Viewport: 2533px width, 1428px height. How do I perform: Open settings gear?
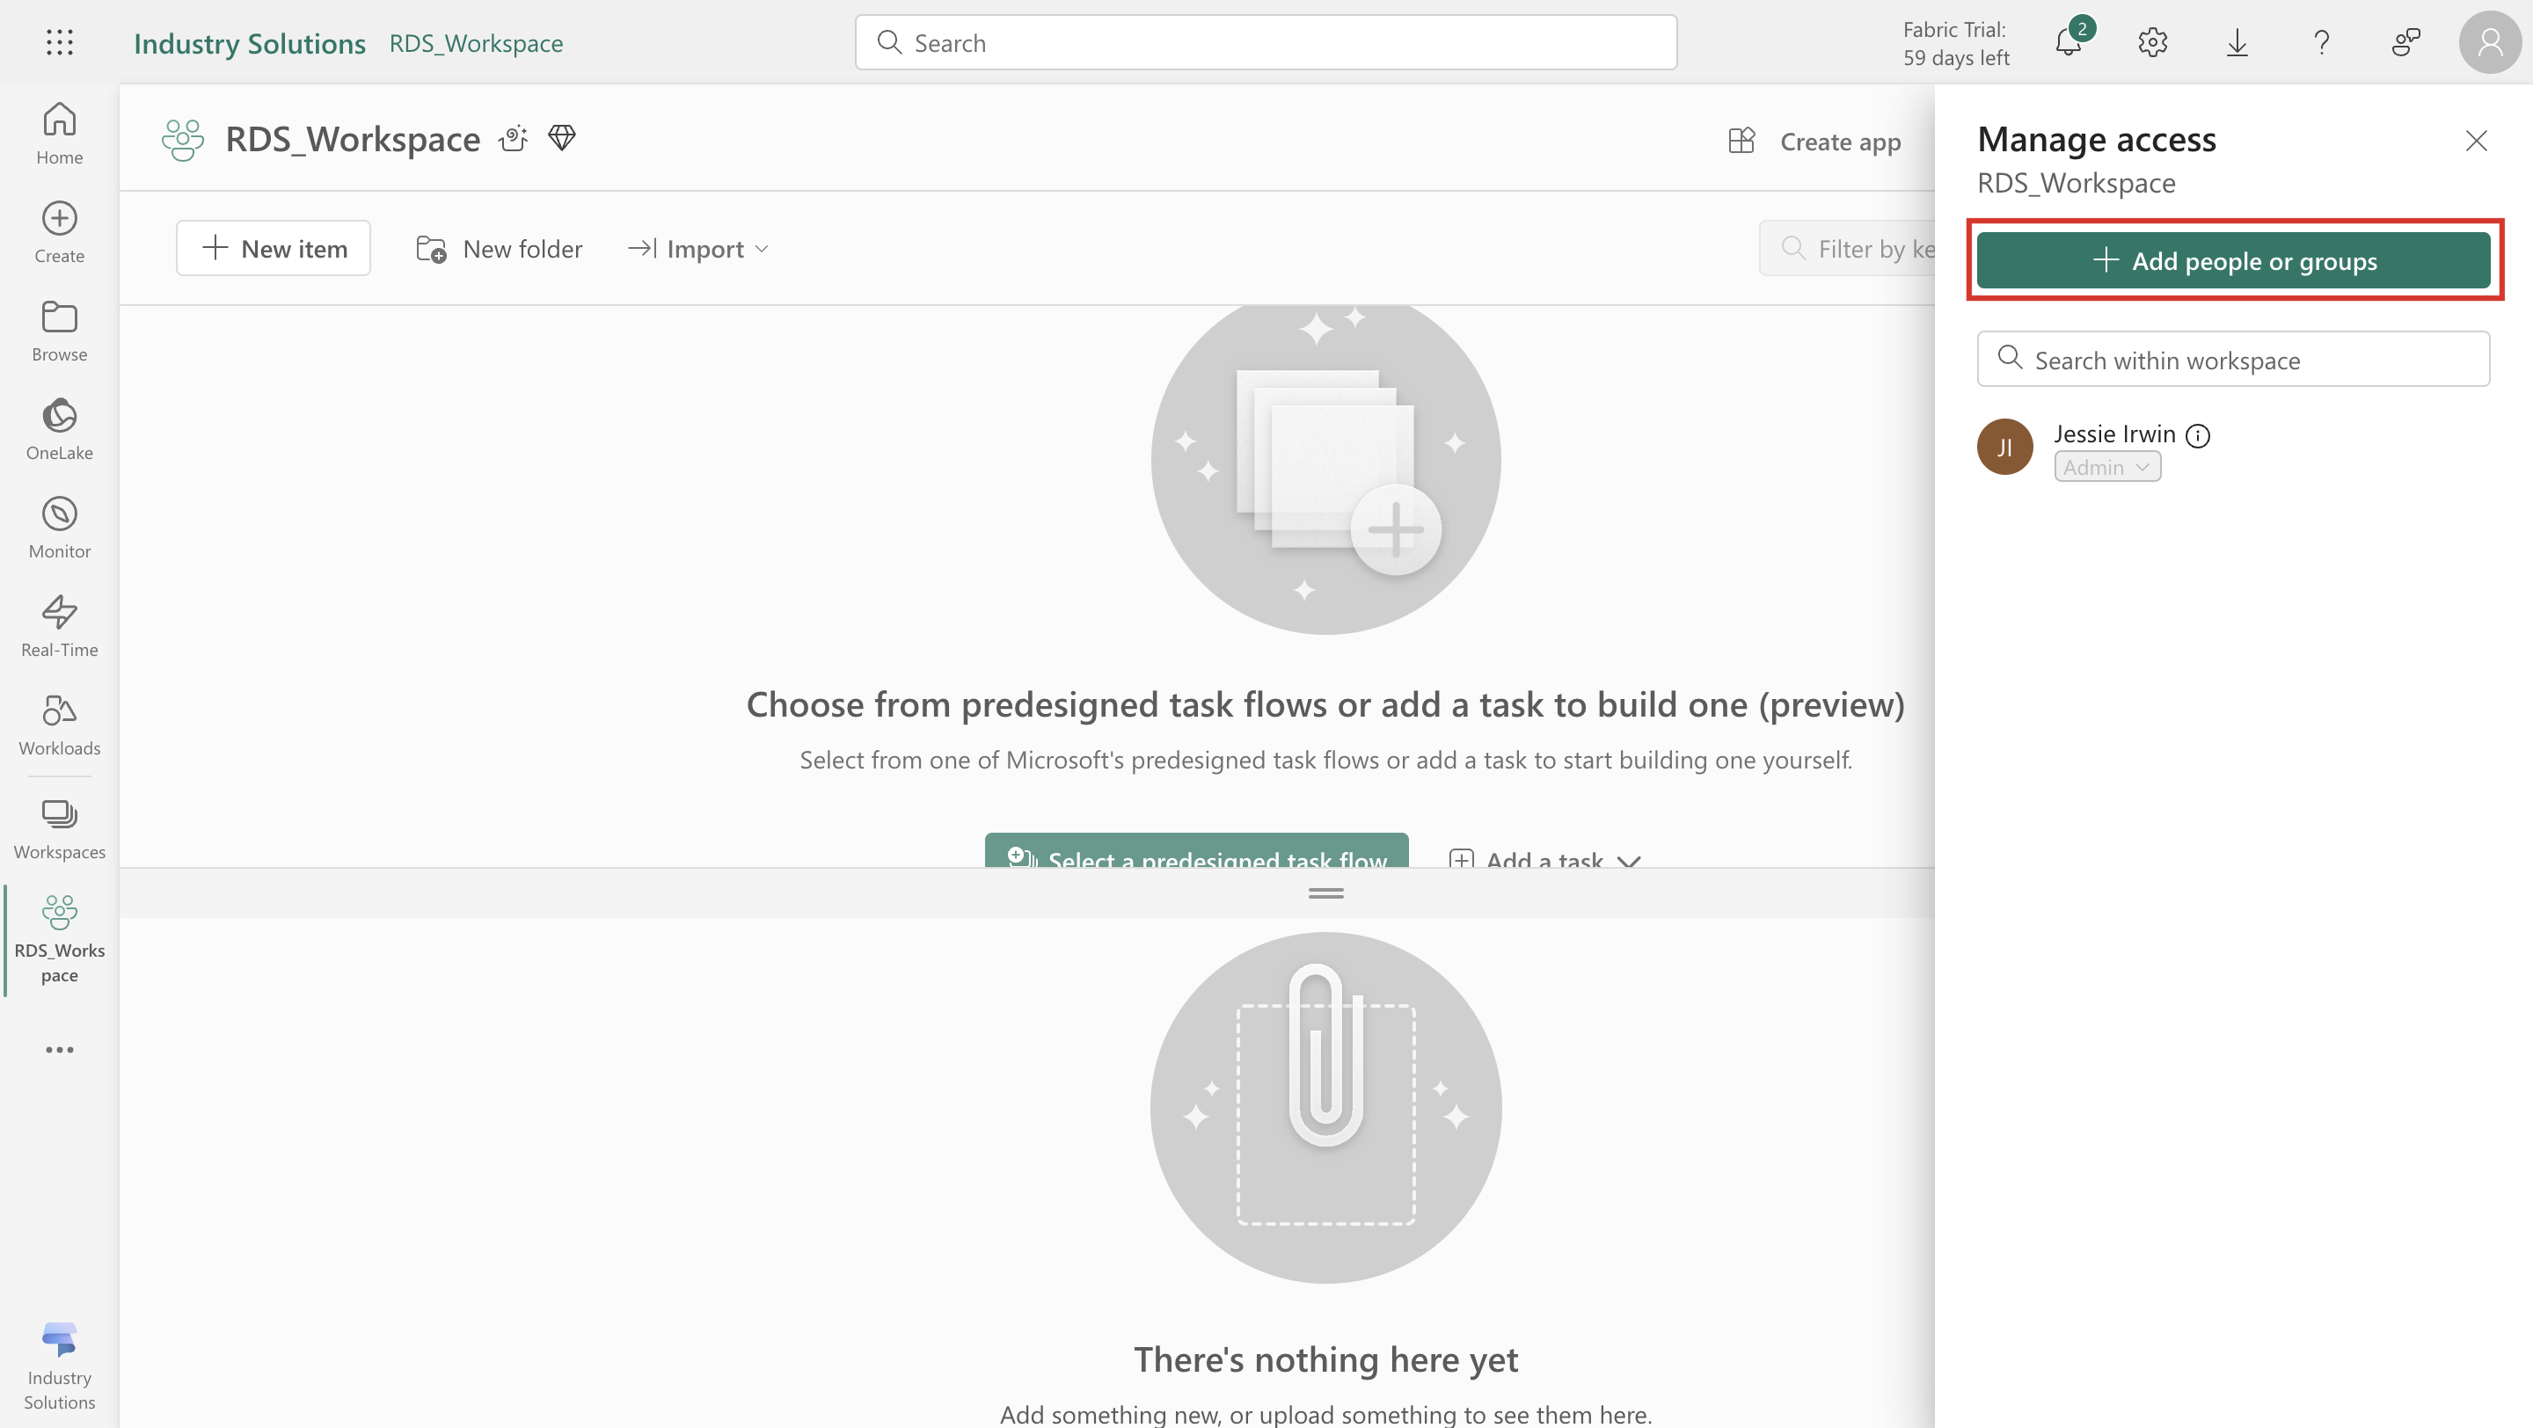[x=2152, y=42]
